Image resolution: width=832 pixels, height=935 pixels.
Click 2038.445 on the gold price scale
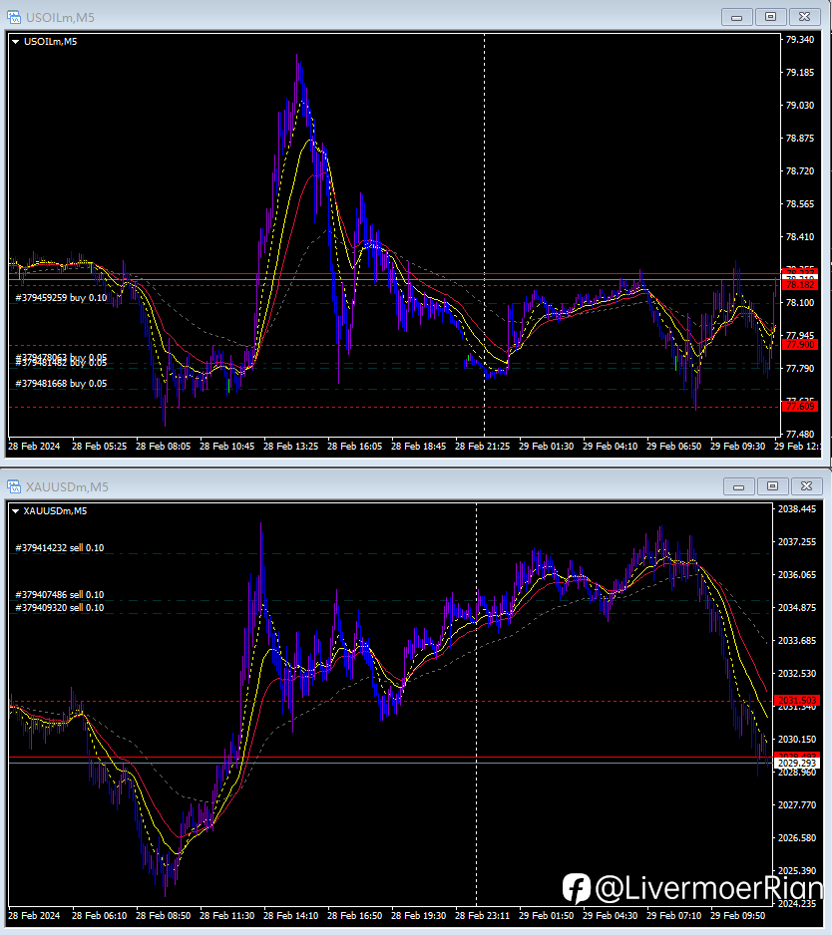pos(797,509)
